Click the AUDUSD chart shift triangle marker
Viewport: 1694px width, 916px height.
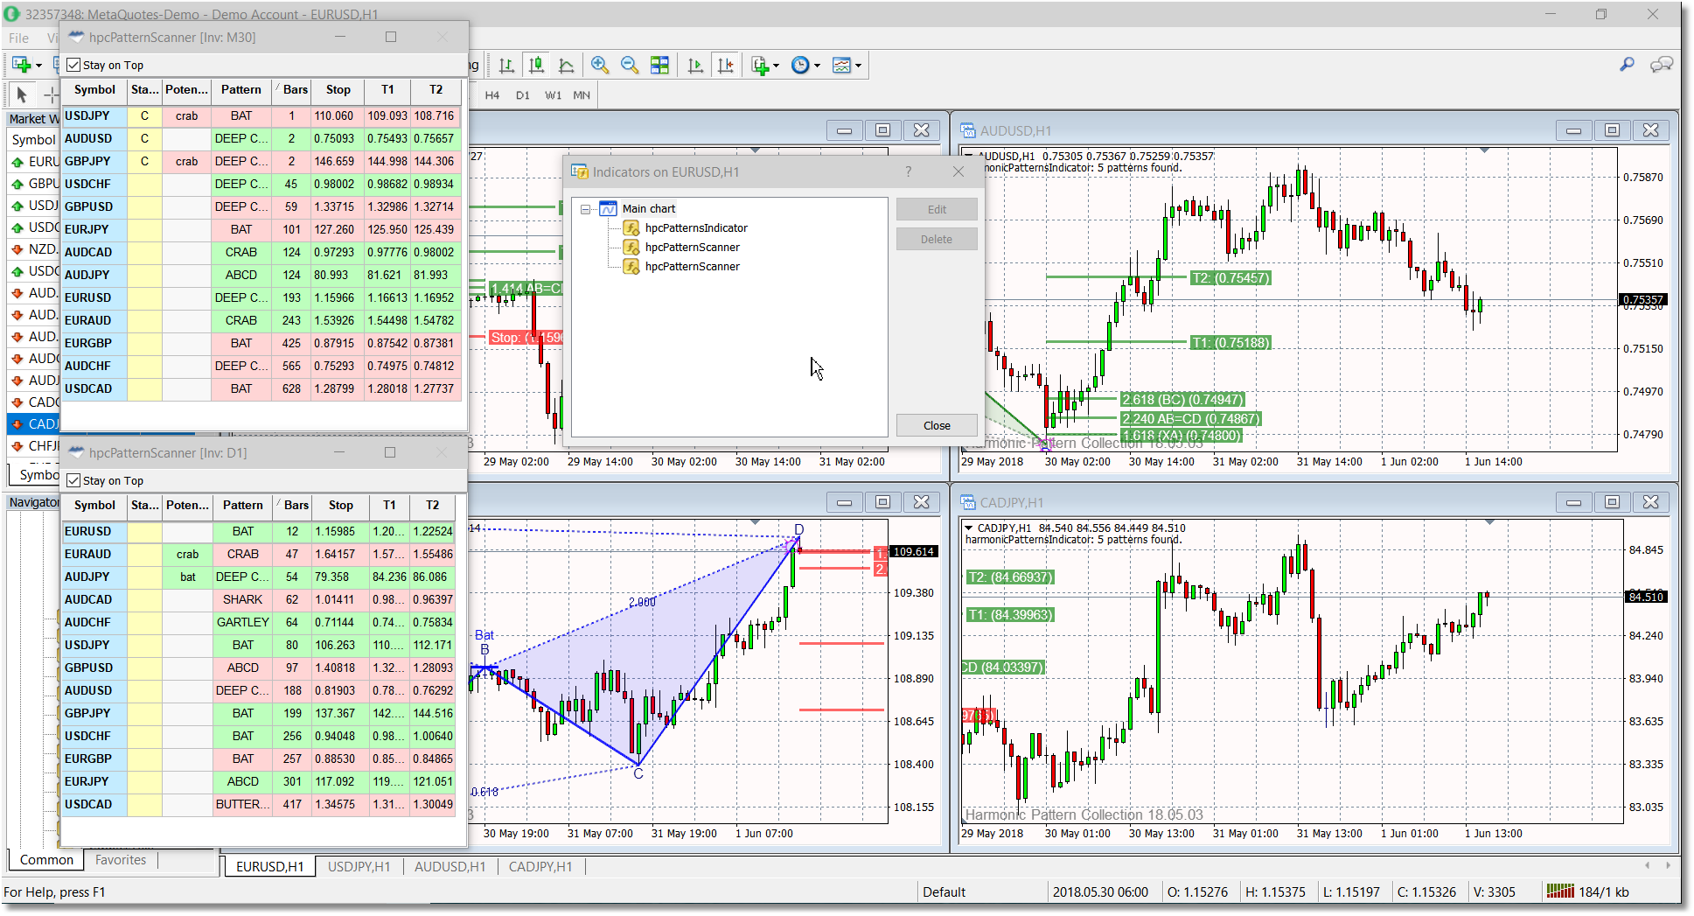1484,151
